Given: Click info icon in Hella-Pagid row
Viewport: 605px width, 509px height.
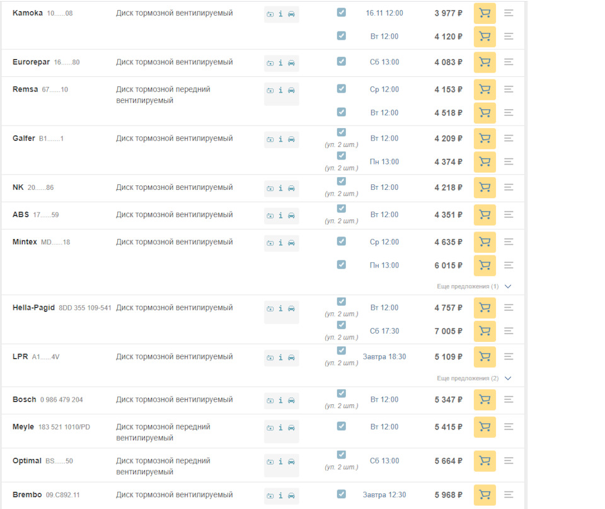Looking at the screenshot, I should click(280, 308).
